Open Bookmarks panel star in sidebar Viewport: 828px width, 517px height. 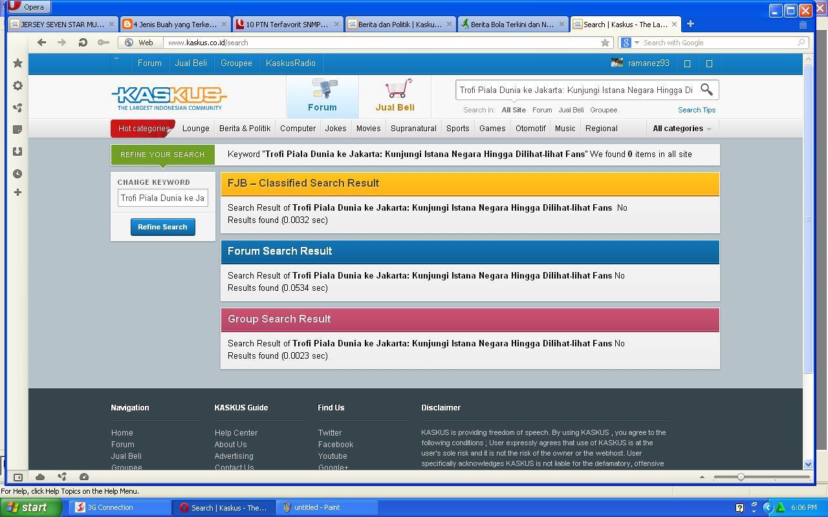(x=18, y=63)
